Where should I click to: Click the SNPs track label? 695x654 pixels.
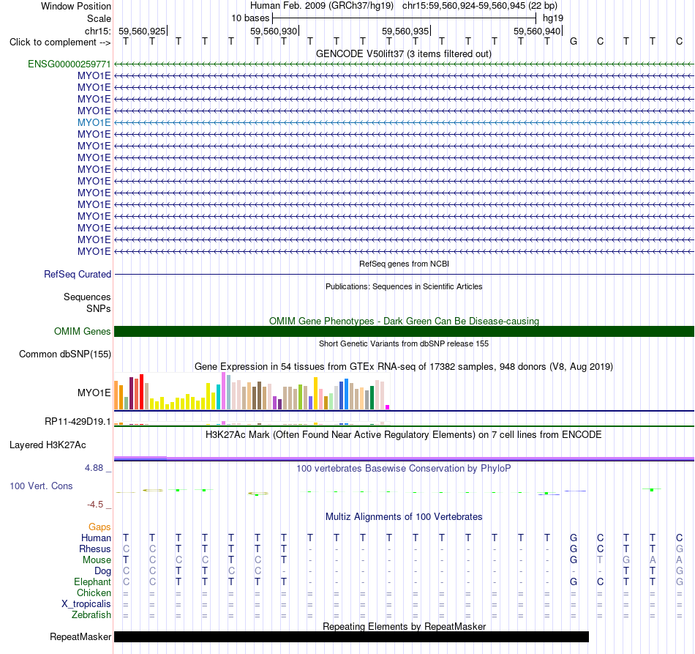point(99,308)
